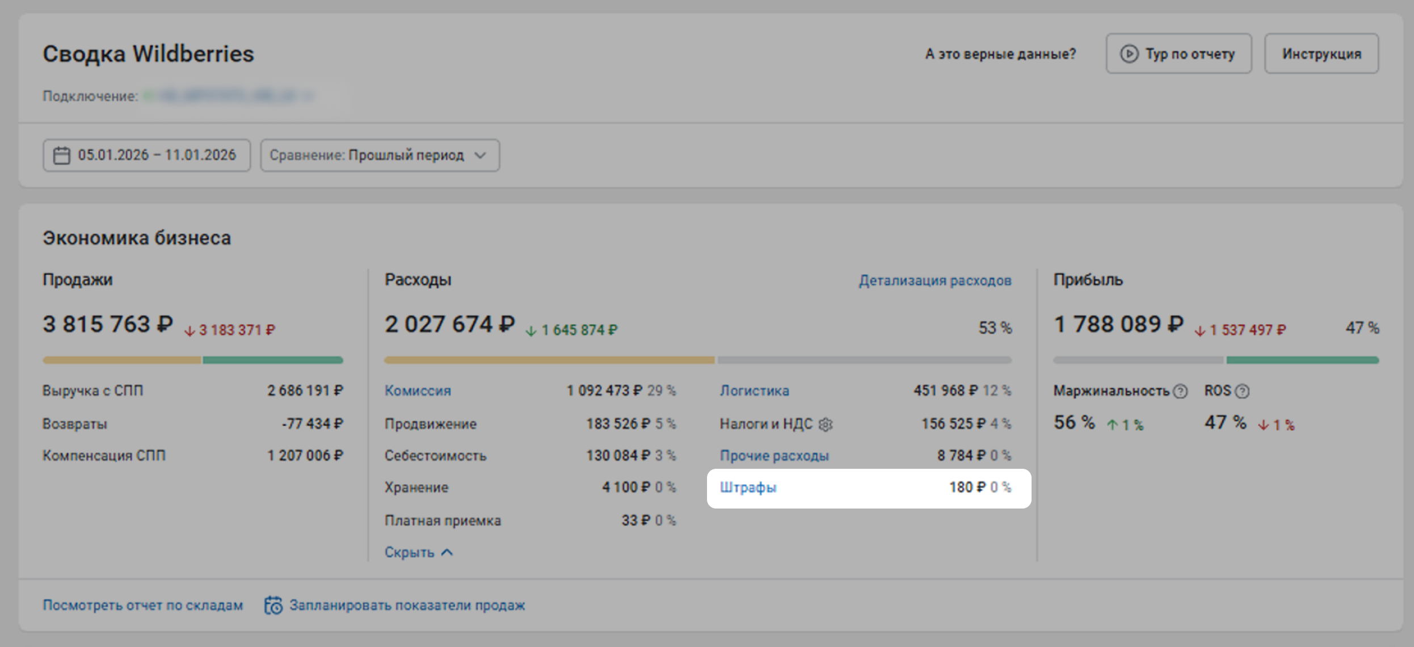
Task: Click А это верные данные? link
Action: pyautogui.click(x=1000, y=54)
